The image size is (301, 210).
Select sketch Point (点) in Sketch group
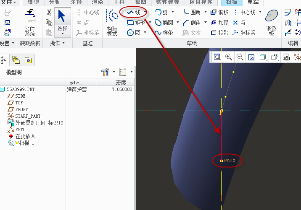(x=239, y=23)
